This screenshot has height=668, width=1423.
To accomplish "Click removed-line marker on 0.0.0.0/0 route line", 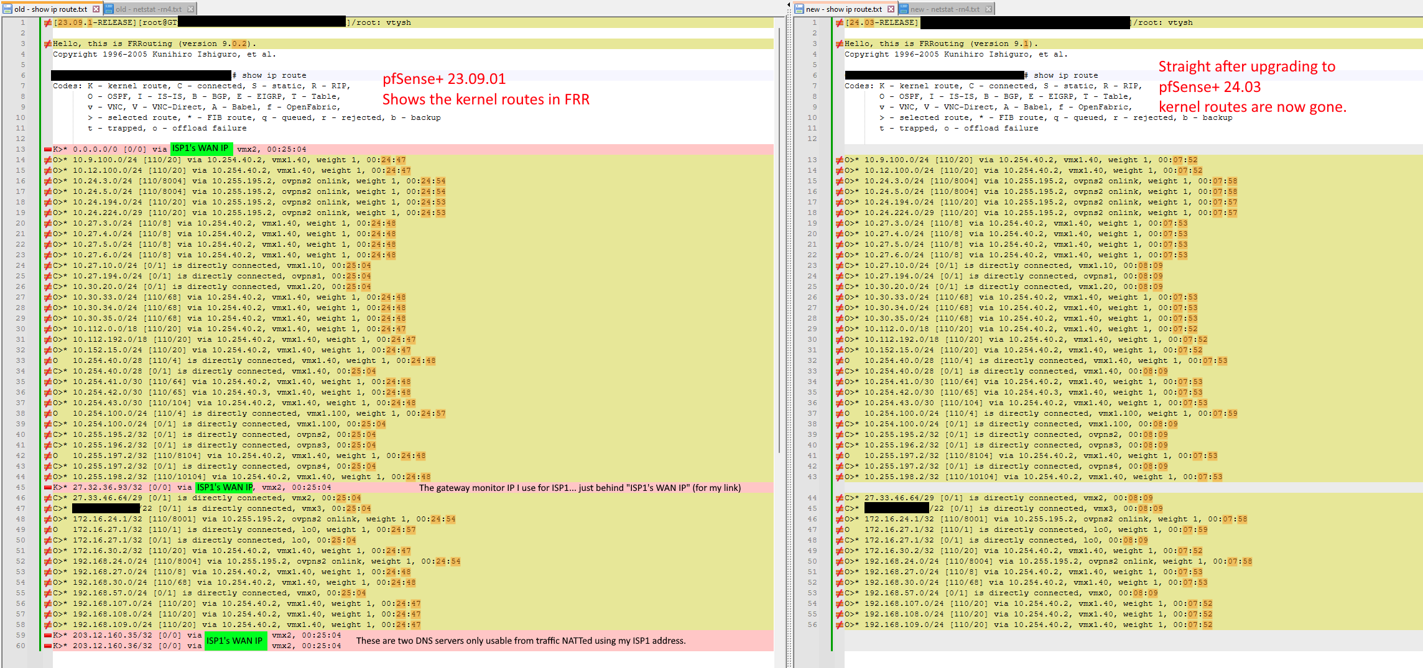I will click(48, 149).
